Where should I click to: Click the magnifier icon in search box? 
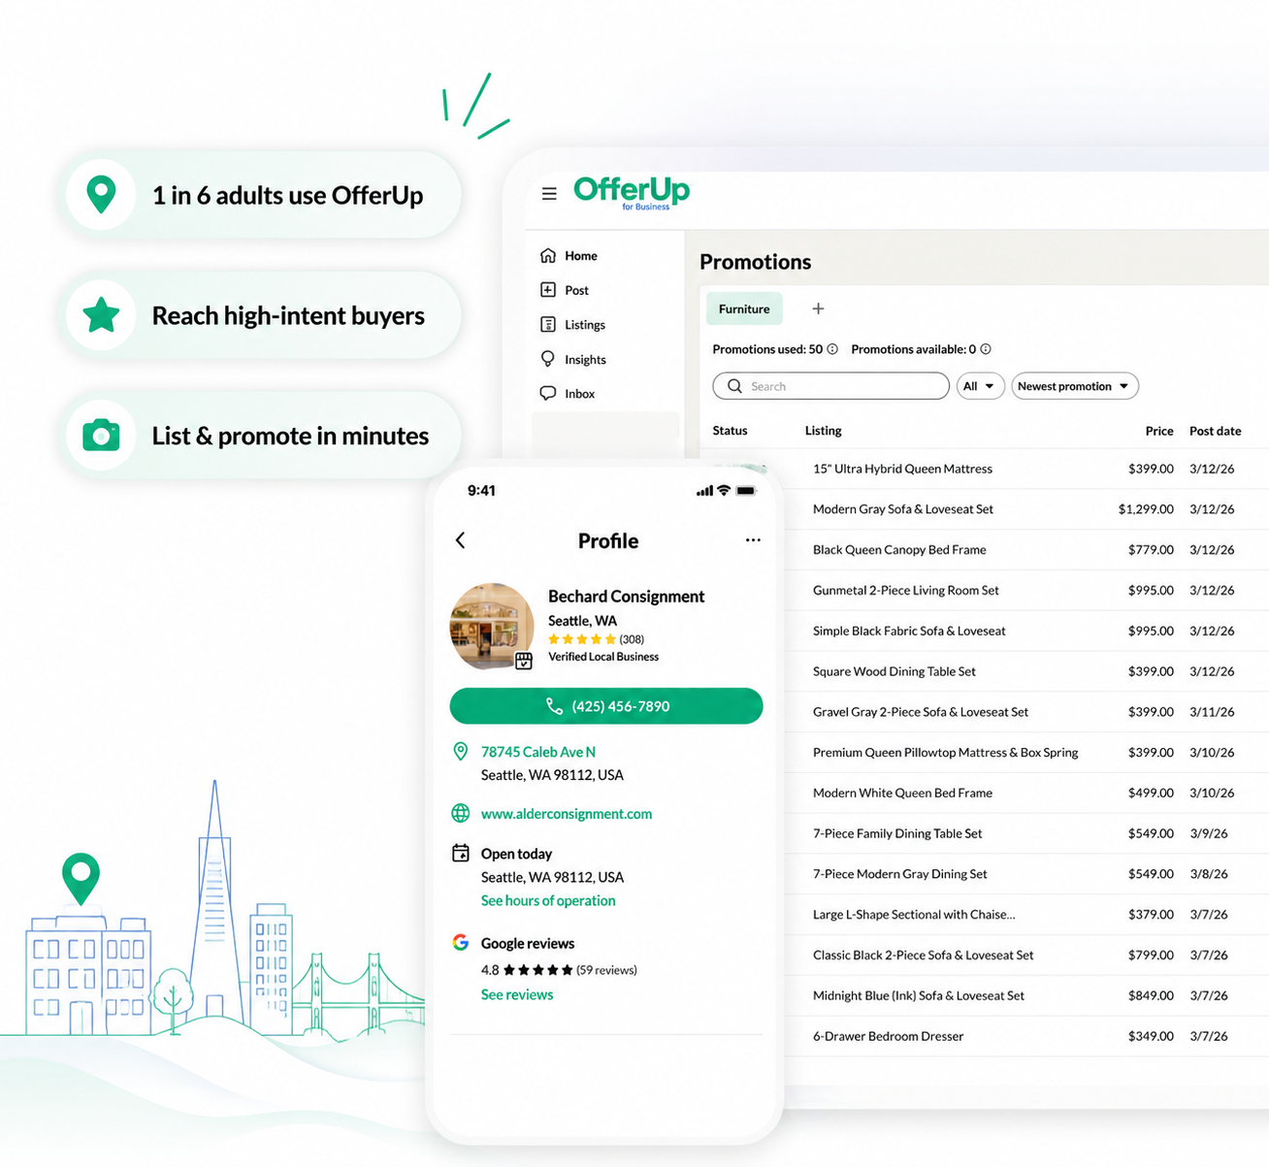734,386
